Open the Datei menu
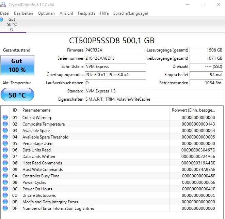Image resolution: width=225 pixels, height=219 pixels. coord(4,13)
